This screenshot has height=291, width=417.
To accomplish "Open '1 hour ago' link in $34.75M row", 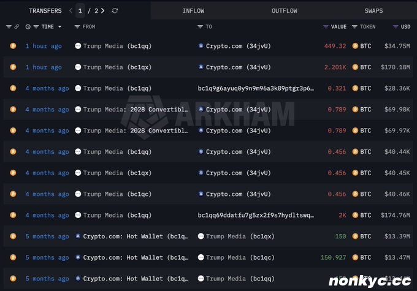I will (x=44, y=46).
